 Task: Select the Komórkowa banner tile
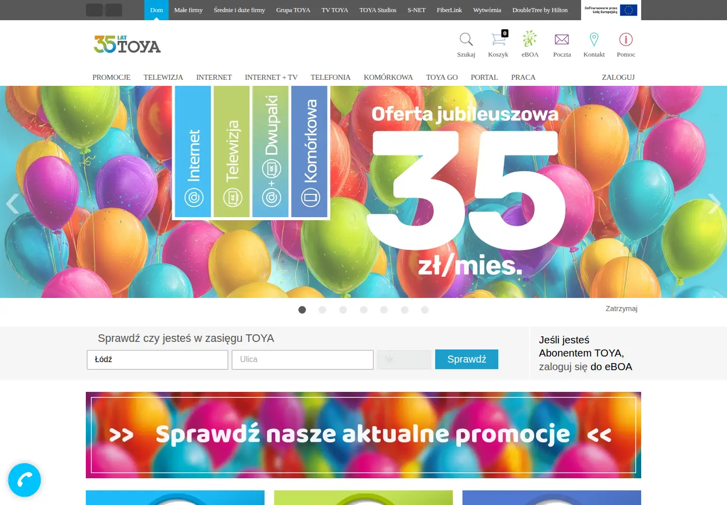point(309,151)
